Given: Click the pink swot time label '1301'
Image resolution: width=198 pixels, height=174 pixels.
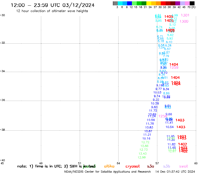Looking at the screenshot, I should 185,15.
